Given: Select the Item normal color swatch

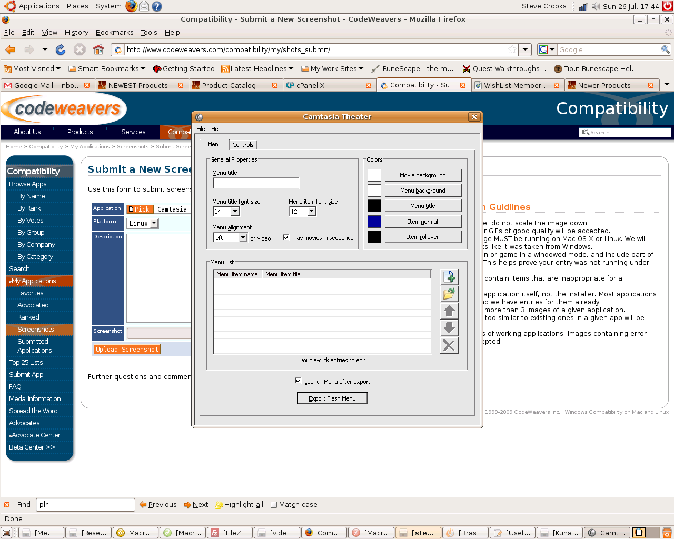Looking at the screenshot, I should pos(374,221).
